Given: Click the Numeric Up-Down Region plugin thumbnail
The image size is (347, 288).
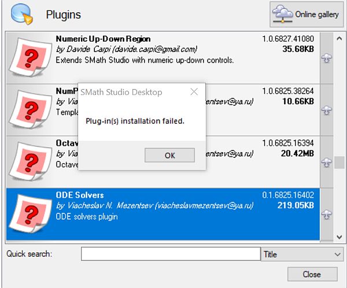Looking at the screenshot, I should 29,58.
